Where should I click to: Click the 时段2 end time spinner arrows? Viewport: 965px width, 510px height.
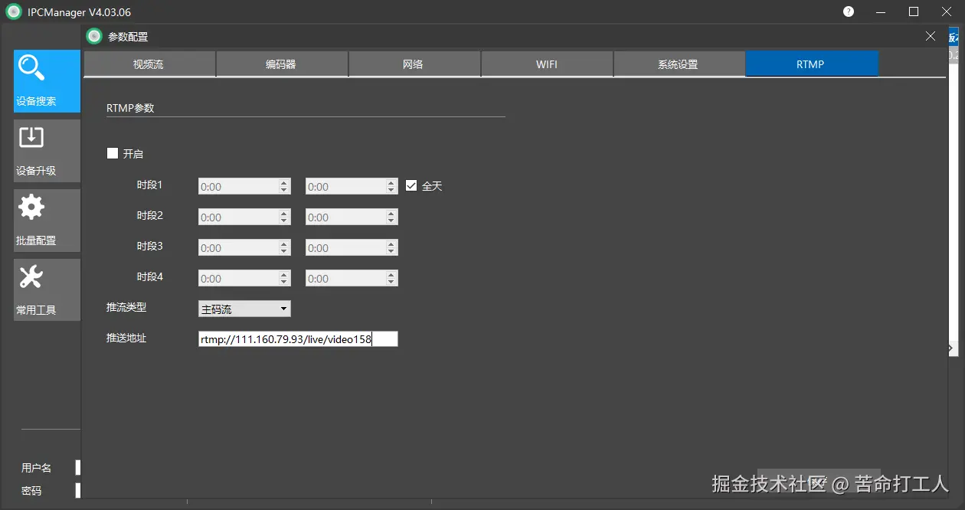[x=391, y=217]
